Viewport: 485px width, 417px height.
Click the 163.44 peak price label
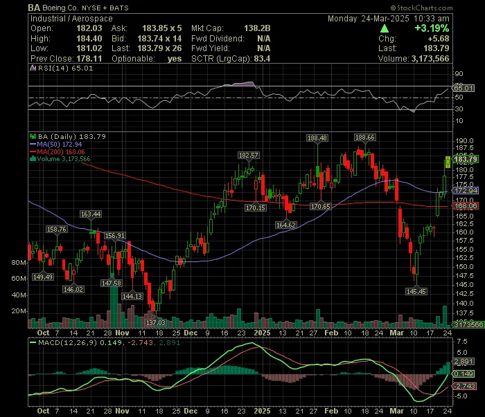point(90,214)
